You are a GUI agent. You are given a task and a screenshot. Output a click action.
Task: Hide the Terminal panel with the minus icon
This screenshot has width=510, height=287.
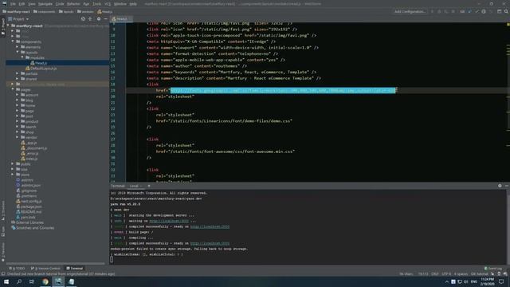coord(507,186)
